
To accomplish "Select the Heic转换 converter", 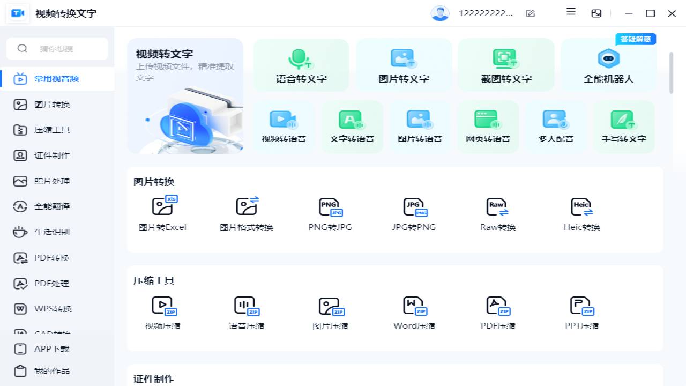I will pos(581,213).
